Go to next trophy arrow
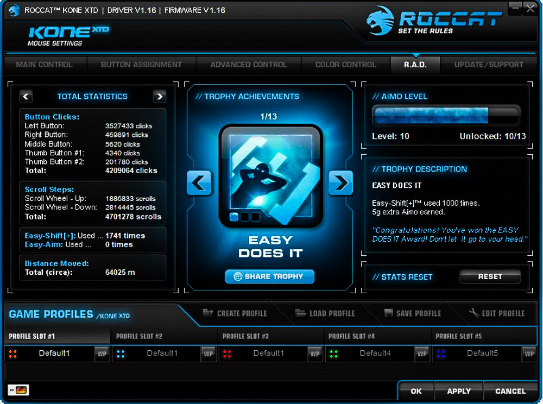This screenshot has height=404, width=543. click(340, 182)
